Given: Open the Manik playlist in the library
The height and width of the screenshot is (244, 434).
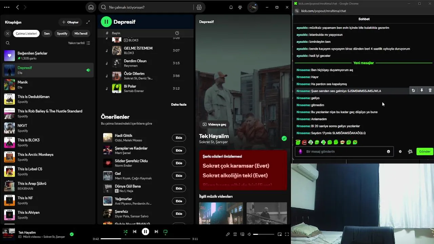Looking at the screenshot, I should 48,84.
